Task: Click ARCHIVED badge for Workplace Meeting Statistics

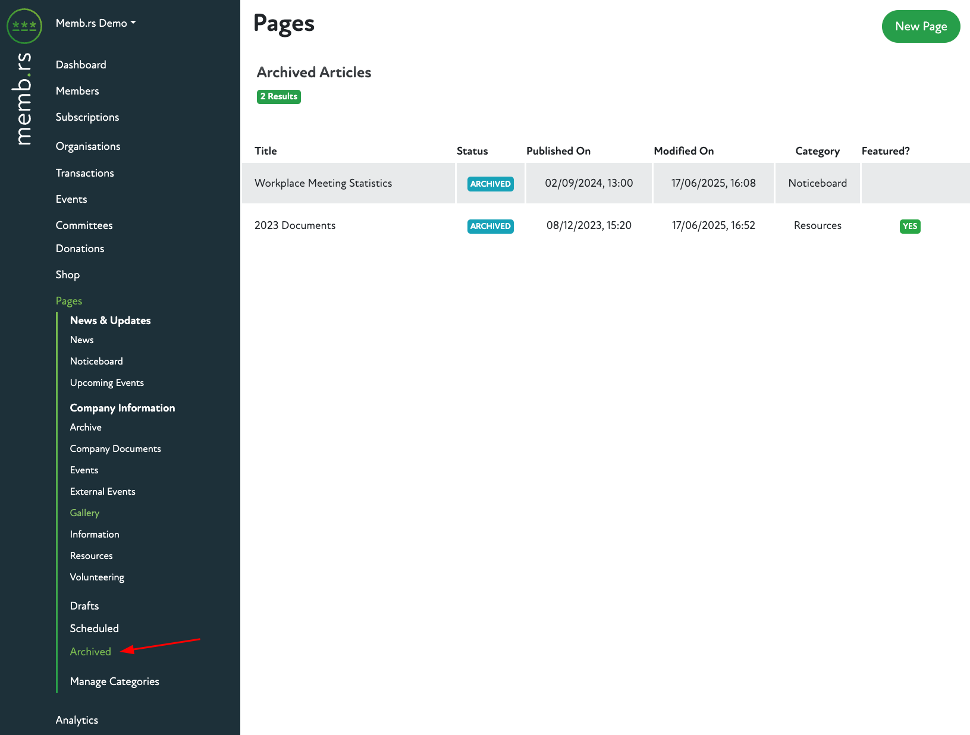Action: (490, 184)
